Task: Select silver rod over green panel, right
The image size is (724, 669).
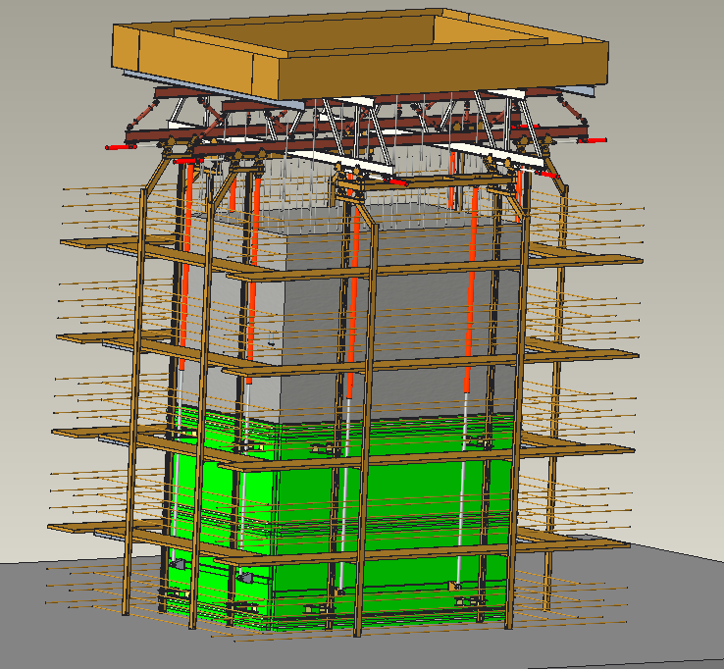Action: point(461,471)
